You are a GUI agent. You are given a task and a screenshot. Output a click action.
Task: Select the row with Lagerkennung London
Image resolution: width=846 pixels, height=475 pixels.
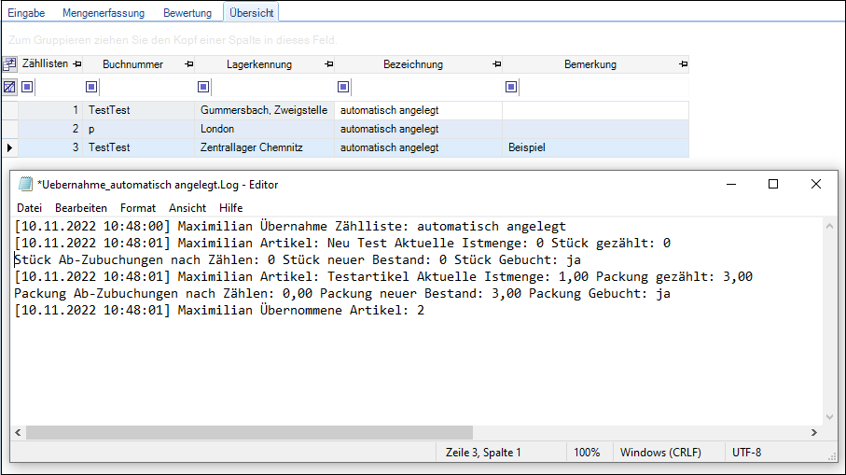click(264, 129)
